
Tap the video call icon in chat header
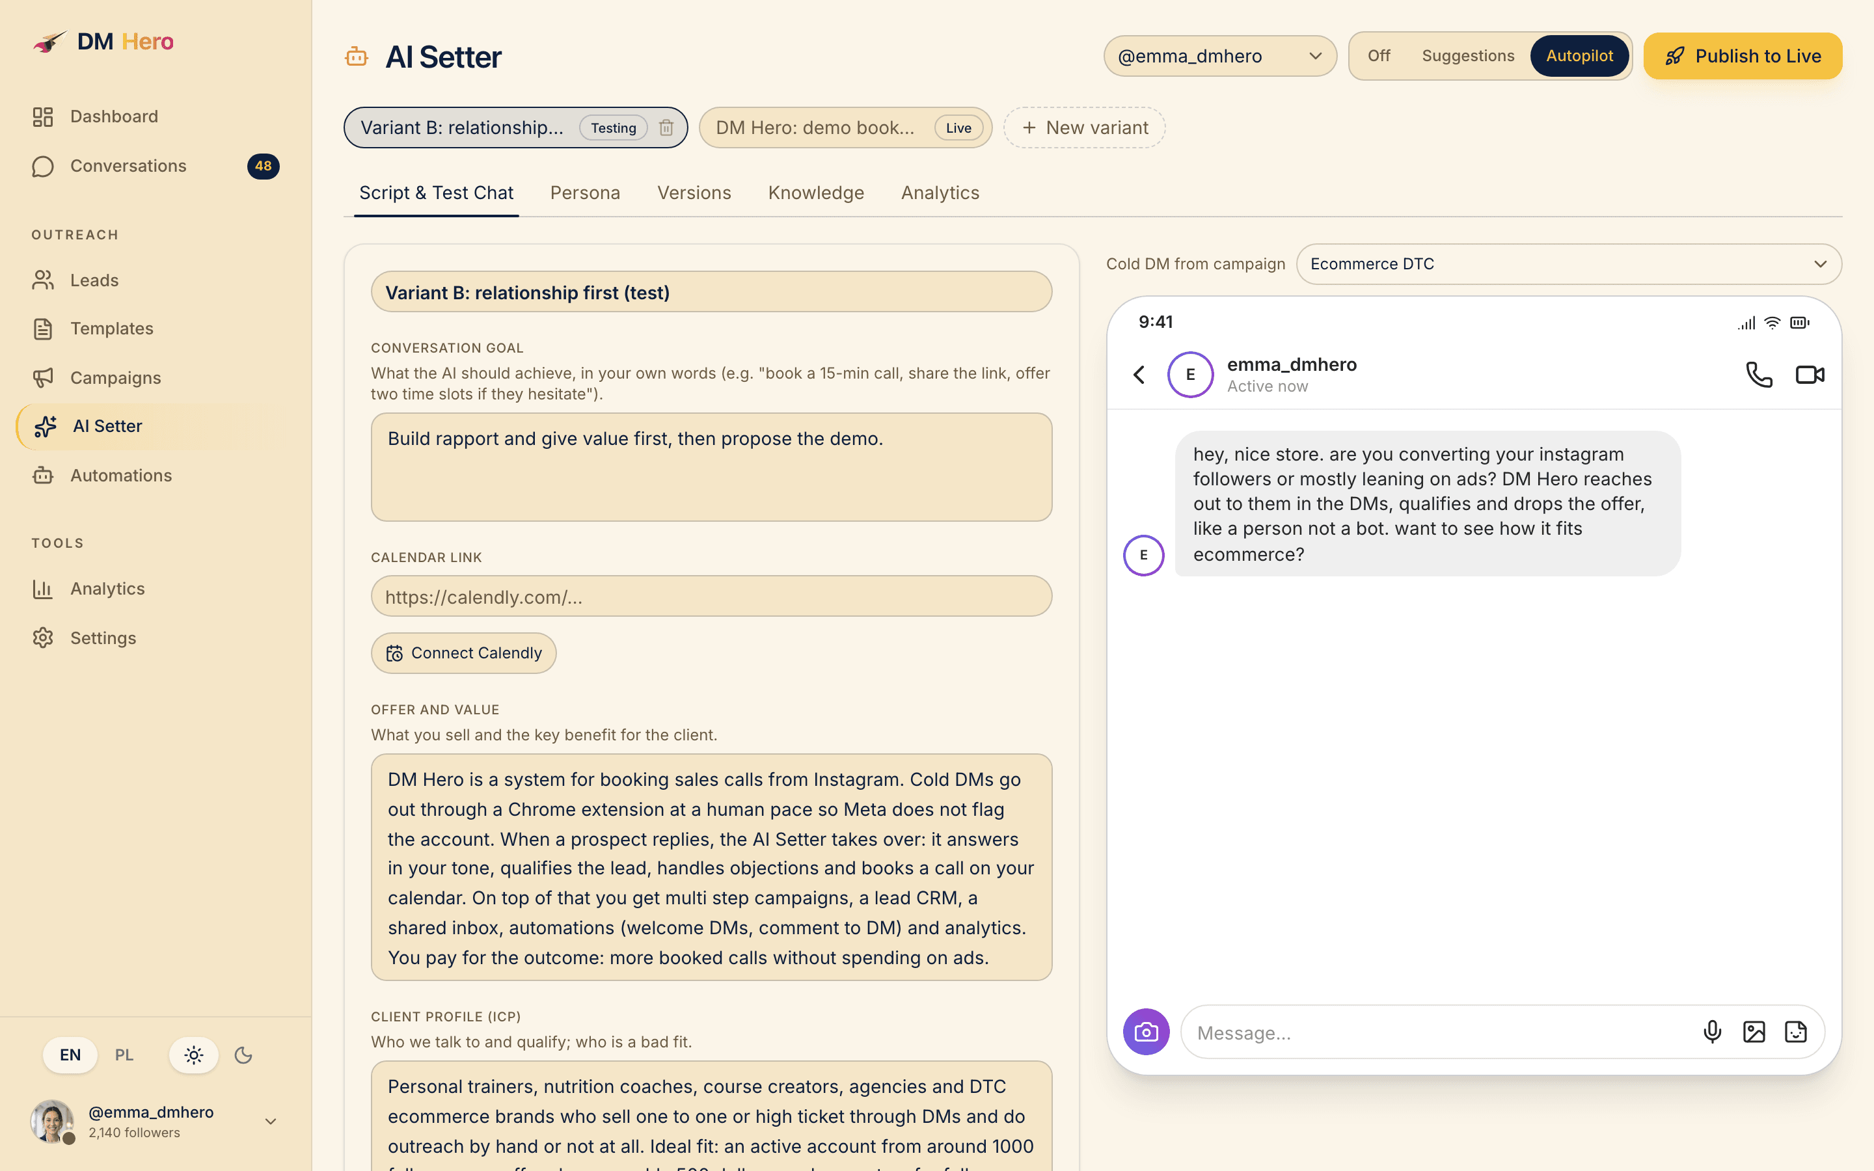1810,375
